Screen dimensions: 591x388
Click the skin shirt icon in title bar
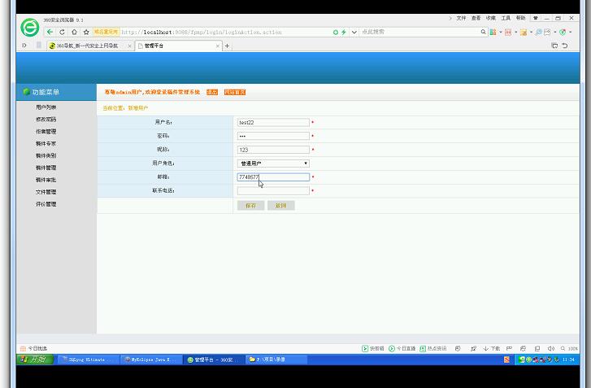coord(535,18)
